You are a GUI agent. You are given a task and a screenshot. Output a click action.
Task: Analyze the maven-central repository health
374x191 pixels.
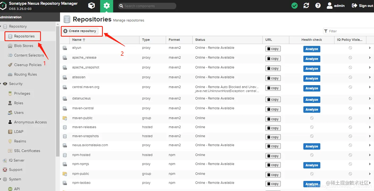pos(312,110)
